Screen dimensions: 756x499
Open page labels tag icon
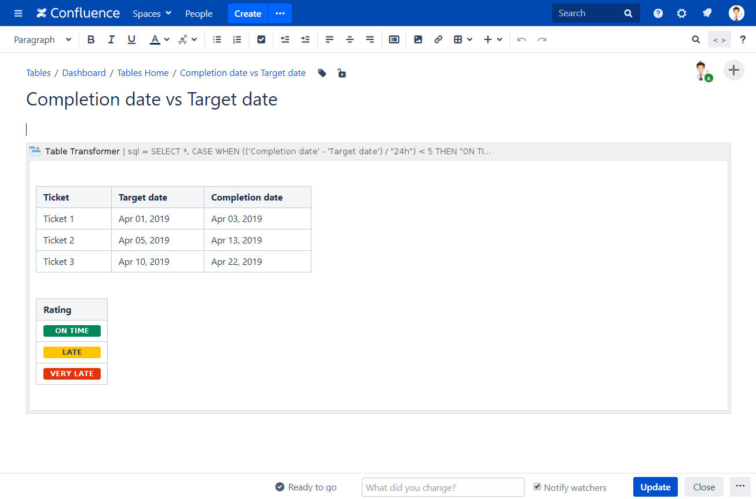pyautogui.click(x=322, y=73)
